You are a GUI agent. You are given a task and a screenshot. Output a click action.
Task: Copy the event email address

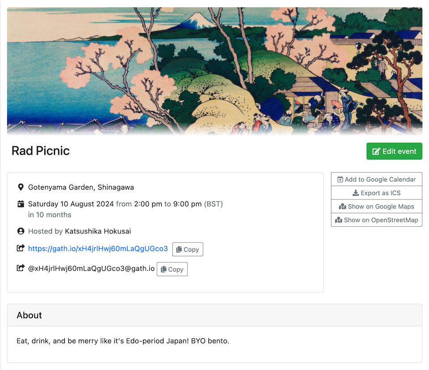[x=172, y=269]
